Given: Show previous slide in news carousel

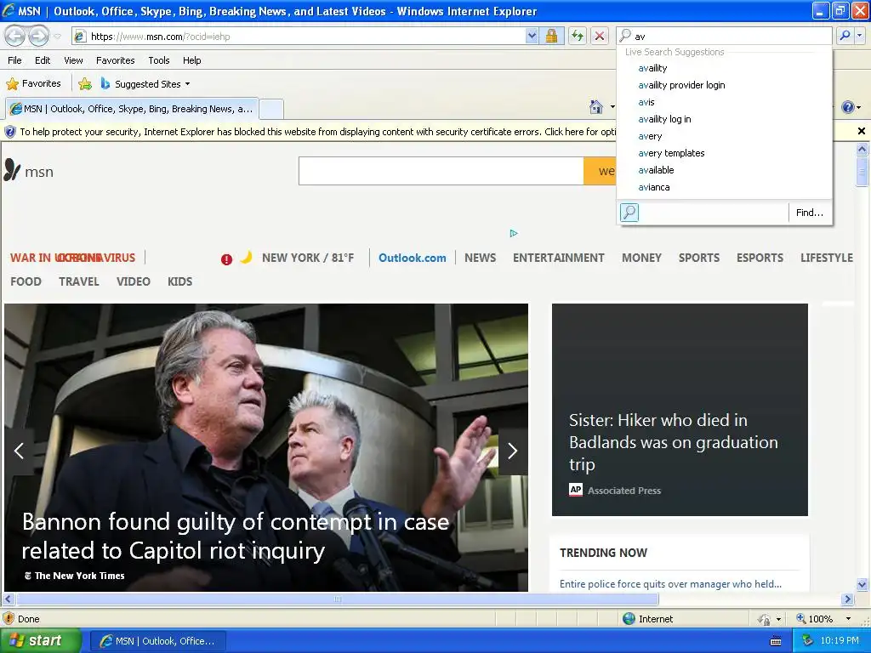Looking at the screenshot, I should coord(19,451).
